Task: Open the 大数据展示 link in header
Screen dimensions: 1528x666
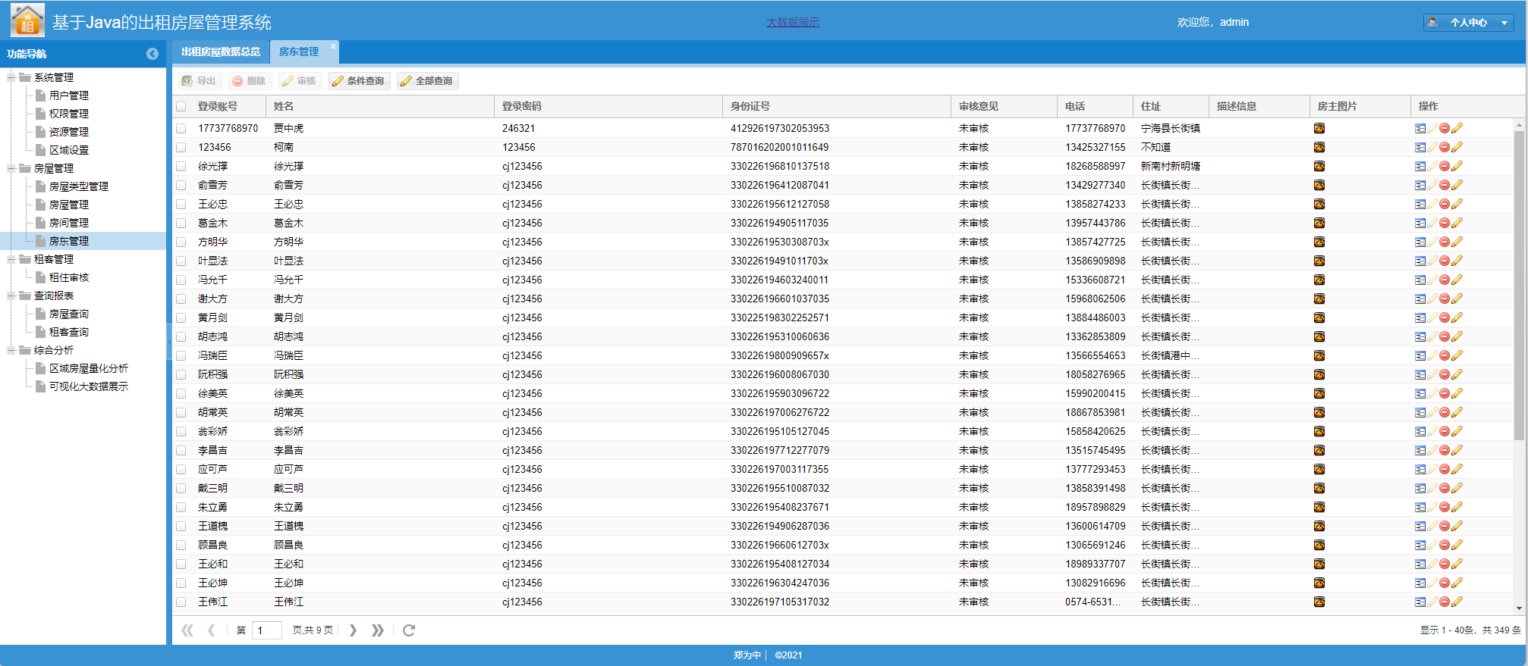Action: pyautogui.click(x=793, y=23)
